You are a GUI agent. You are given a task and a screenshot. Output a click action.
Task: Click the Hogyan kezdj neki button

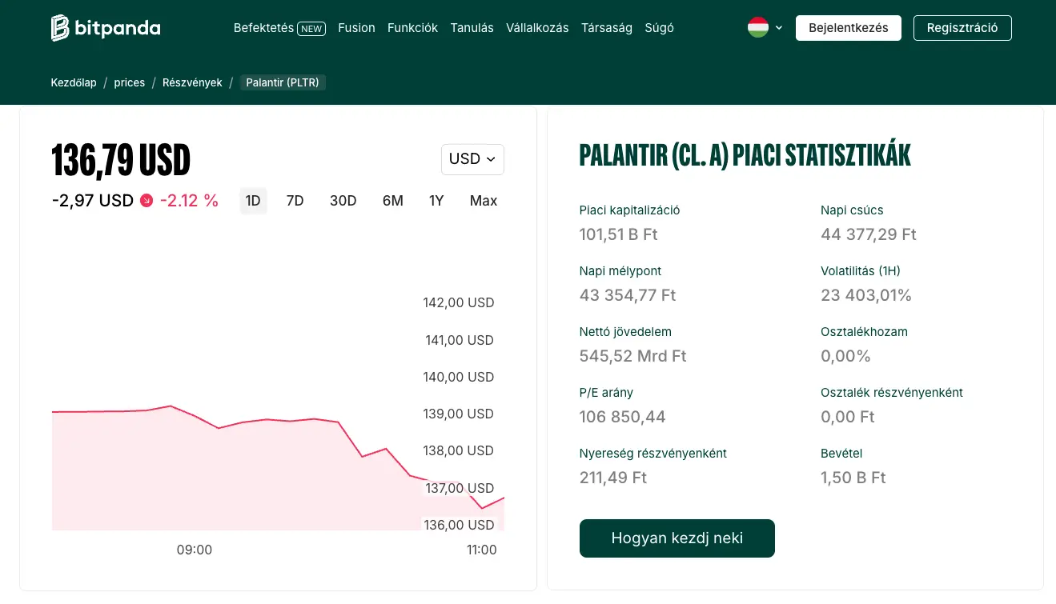677,538
